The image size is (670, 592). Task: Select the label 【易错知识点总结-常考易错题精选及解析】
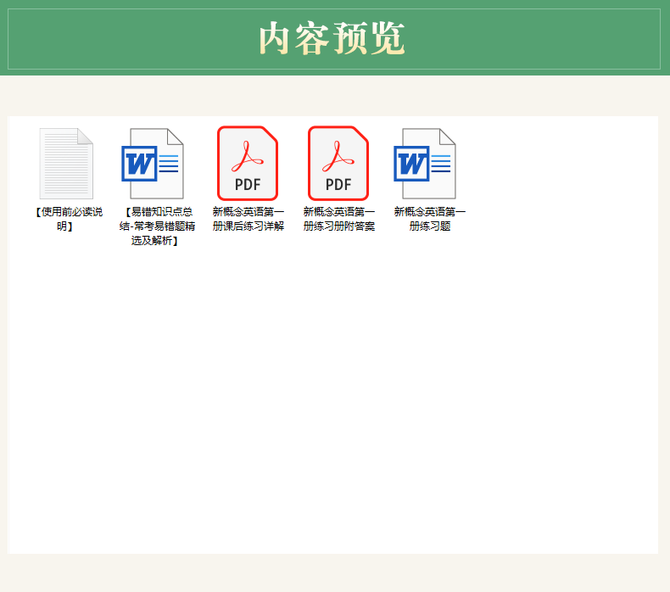coord(157,226)
